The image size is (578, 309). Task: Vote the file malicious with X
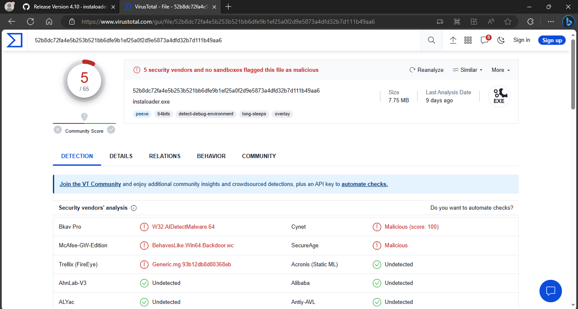point(58,129)
